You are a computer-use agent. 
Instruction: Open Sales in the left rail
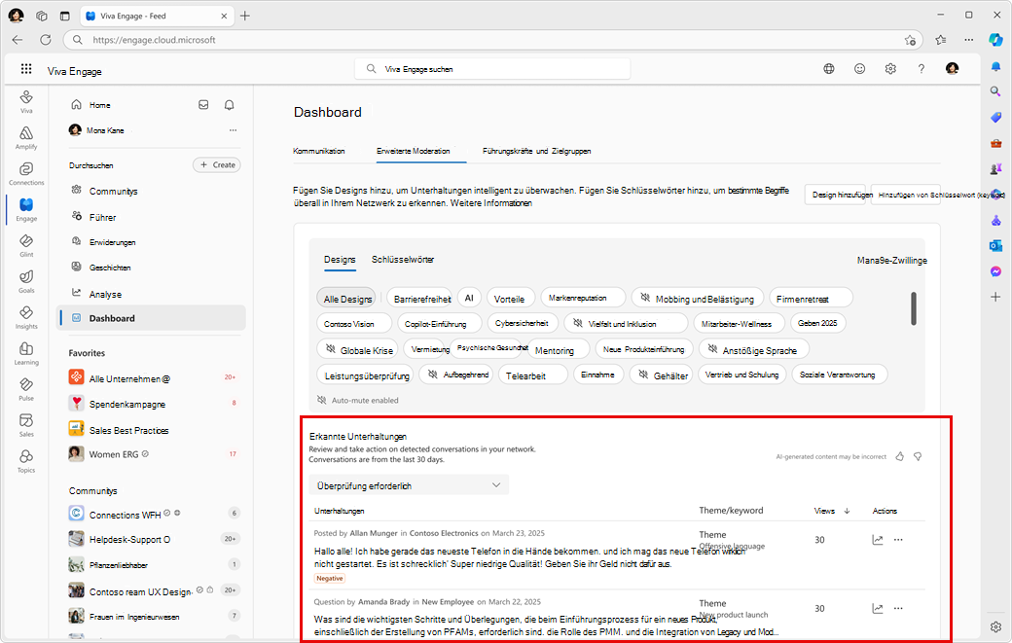[26, 425]
